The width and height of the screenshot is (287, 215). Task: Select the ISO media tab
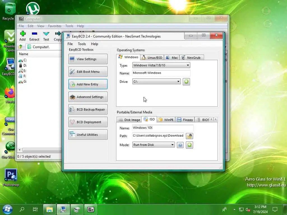[x=149, y=119]
